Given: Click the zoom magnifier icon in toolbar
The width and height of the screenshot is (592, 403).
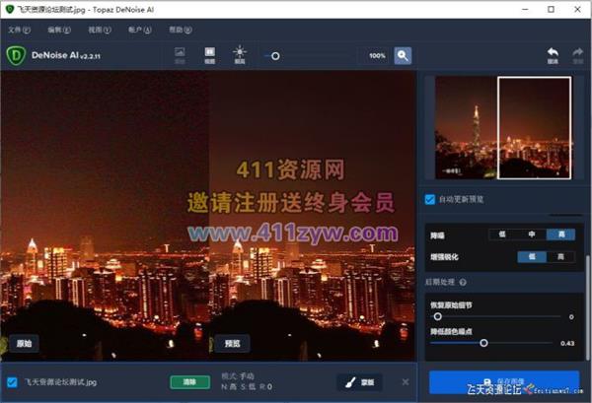Looking at the screenshot, I should click(x=403, y=56).
